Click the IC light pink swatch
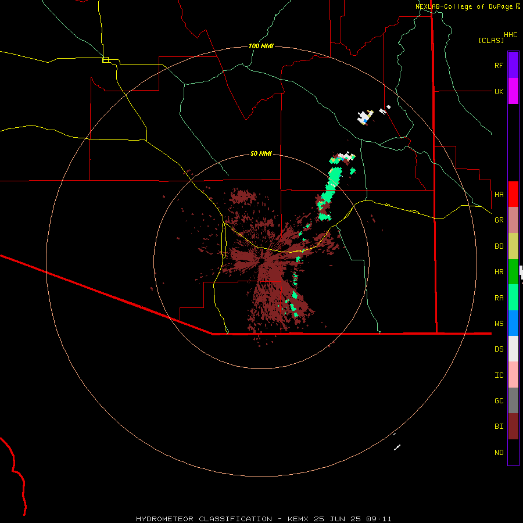The height and width of the screenshot is (523, 523). pos(513,375)
